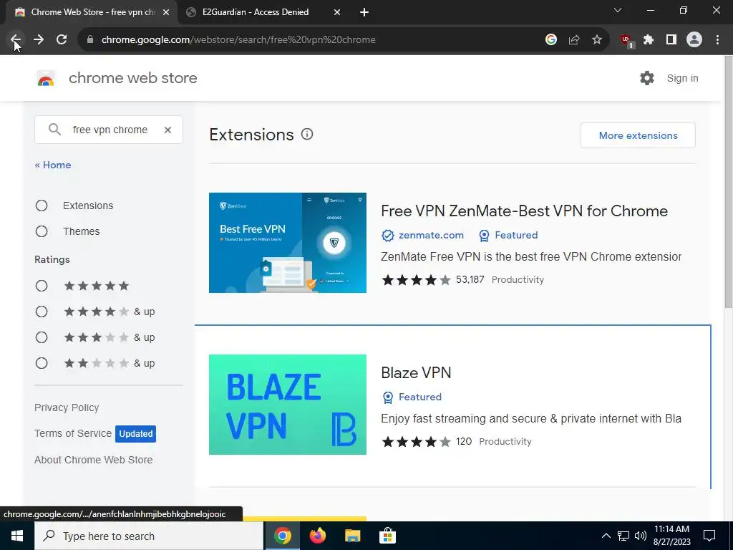
Task: Open the zenmate.com publisher link
Action: click(431, 235)
